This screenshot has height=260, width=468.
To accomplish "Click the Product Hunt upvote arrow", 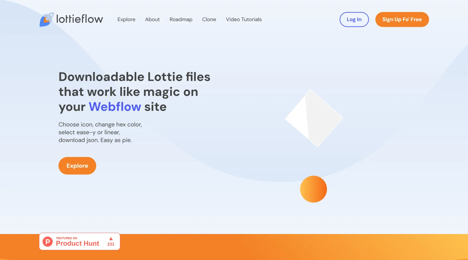I will [111, 239].
